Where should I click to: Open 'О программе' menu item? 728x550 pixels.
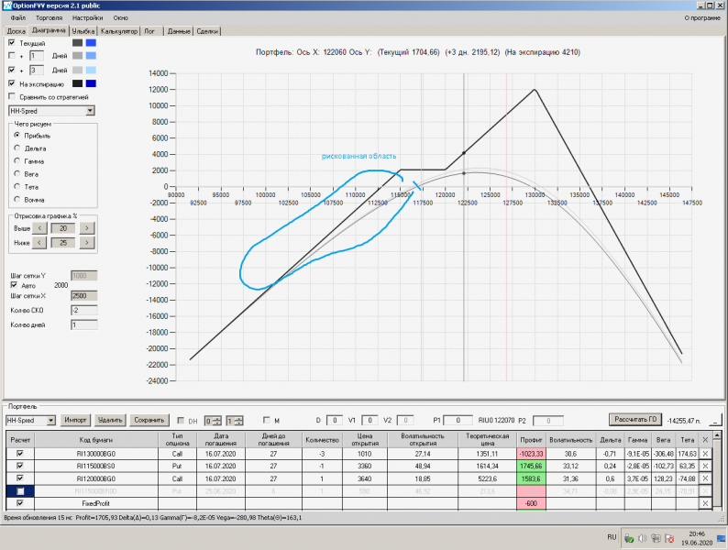702,17
